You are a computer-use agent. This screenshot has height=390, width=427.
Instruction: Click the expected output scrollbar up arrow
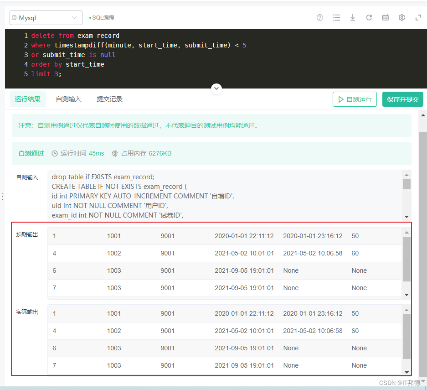(406, 233)
